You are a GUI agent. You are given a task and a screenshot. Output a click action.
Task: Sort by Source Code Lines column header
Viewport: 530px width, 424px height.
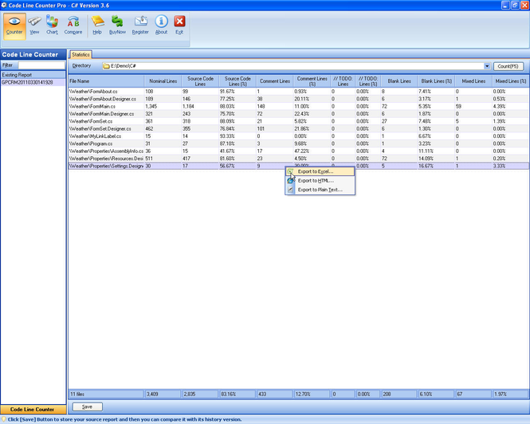200,81
